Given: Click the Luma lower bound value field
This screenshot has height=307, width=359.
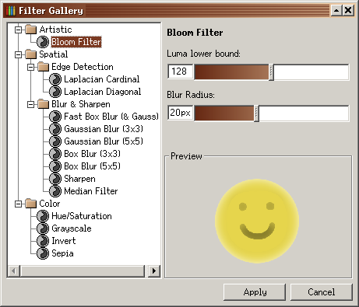Looking at the screenshot, I should coord(181,72).
